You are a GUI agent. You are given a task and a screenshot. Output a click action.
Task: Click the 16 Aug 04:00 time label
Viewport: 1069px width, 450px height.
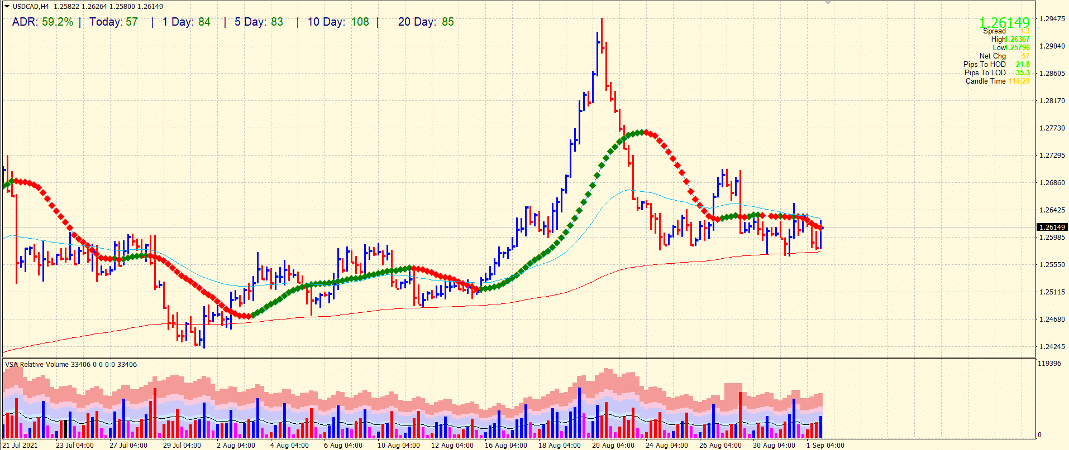point(506,446)
